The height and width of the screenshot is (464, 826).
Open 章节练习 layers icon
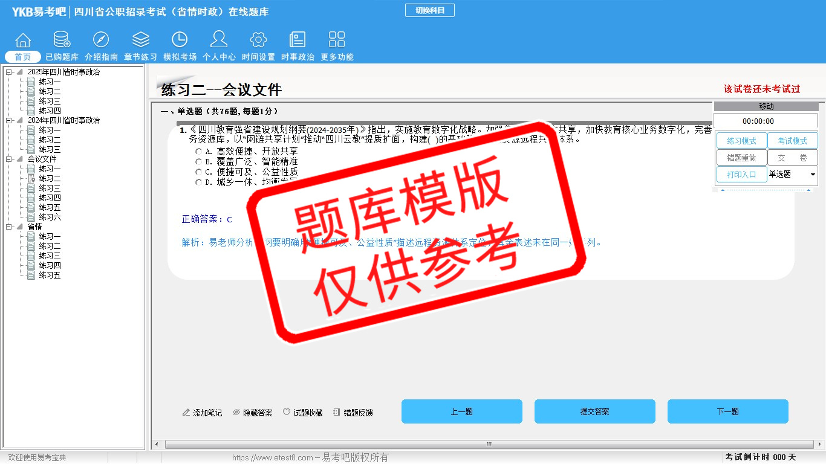click(x=140, y=40)
